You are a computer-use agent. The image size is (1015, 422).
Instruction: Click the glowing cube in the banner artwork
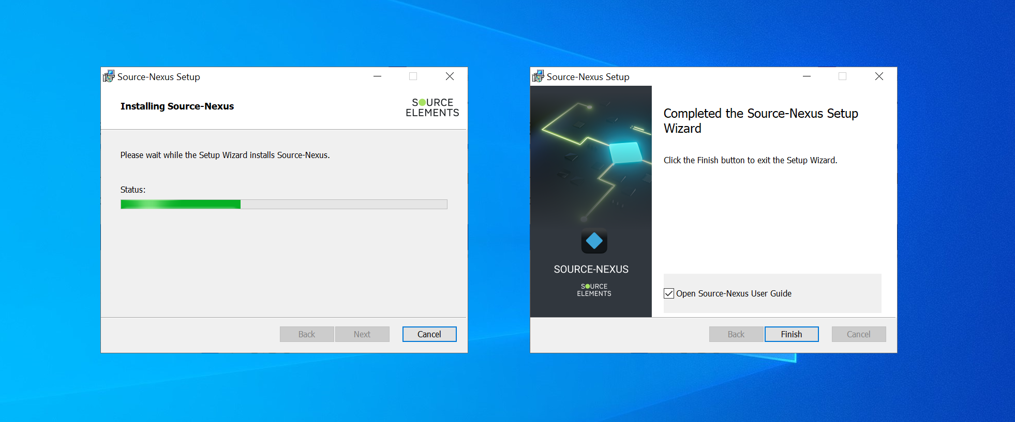pos(626,152)
